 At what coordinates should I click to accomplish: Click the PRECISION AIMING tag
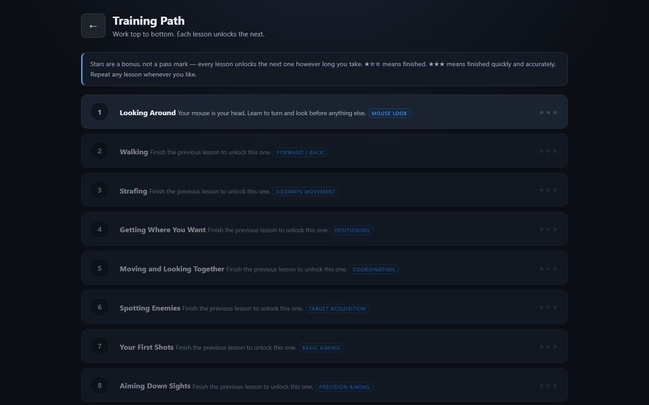pos(345,387)
